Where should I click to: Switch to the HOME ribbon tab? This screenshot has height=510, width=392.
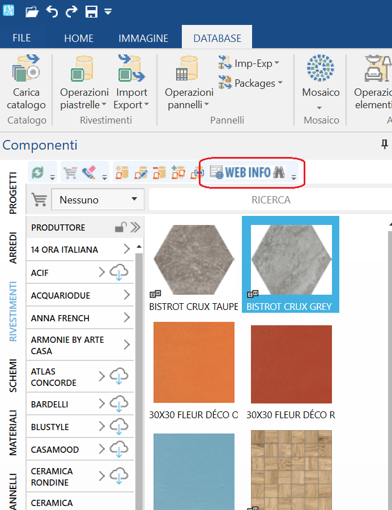tap(79, 38)
